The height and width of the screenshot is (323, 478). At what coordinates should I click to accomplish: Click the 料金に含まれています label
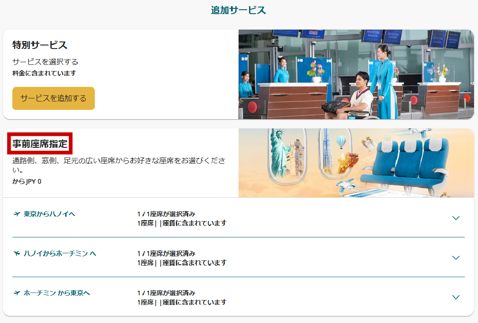tap(44, 73)
